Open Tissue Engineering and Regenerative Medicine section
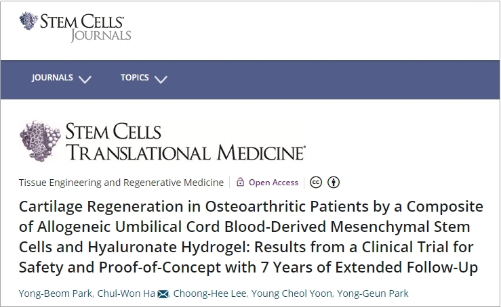Screen dimensions: 501x307 click(121, 183)
